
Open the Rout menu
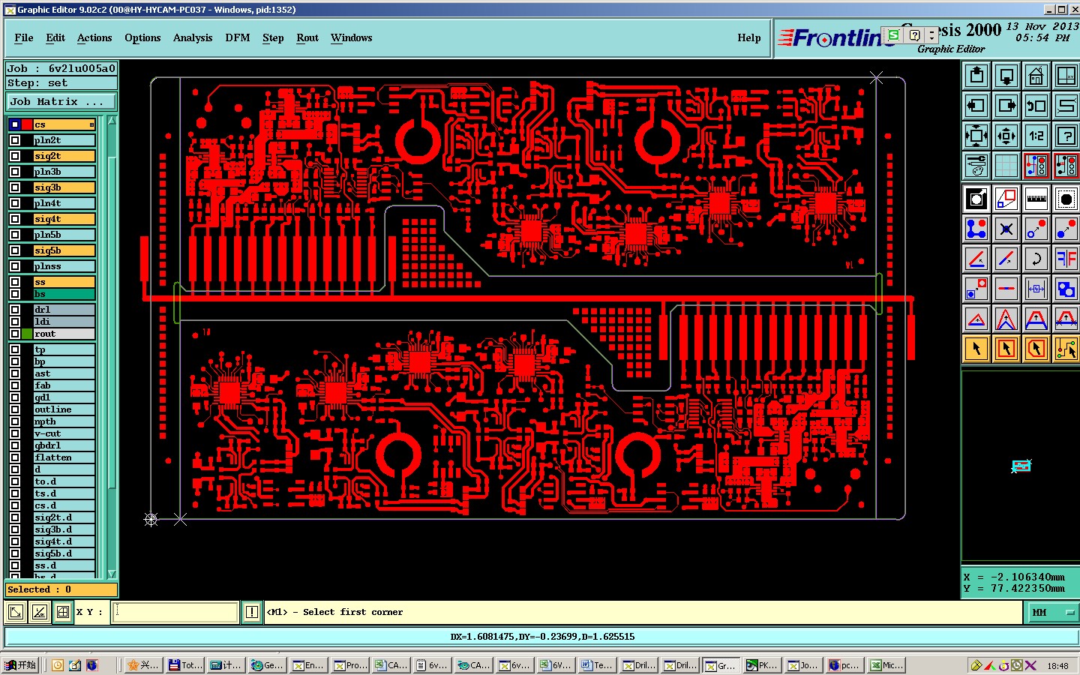click(x=307, y=37)
